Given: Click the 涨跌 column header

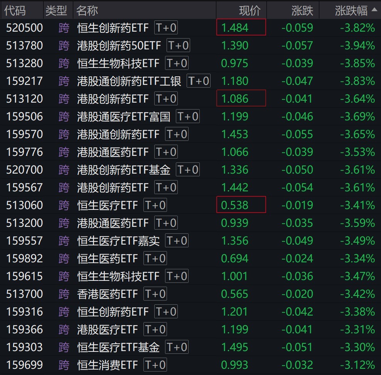Looking at the screenshot, I should point(302,11).
